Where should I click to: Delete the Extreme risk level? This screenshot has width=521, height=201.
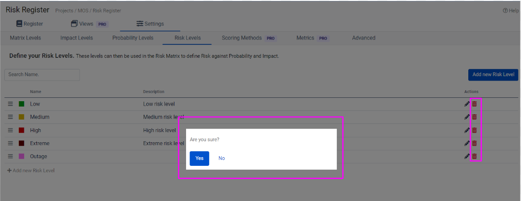[475, 143]
